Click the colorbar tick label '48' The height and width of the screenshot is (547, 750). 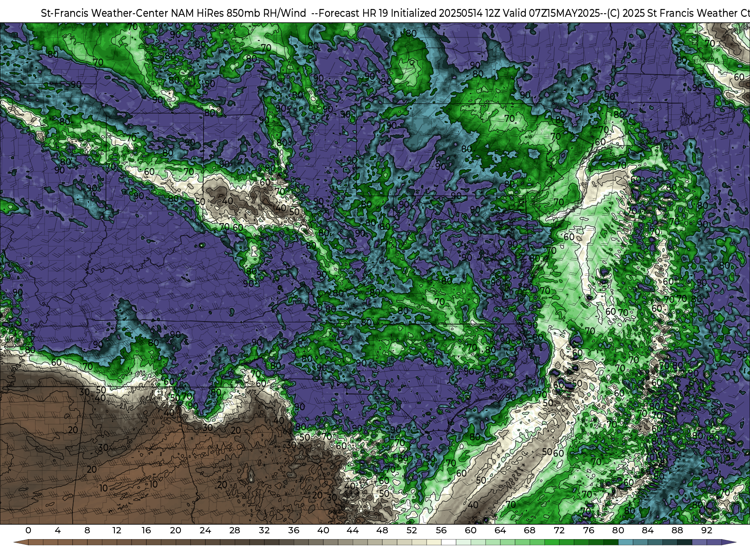pos(382,531)
